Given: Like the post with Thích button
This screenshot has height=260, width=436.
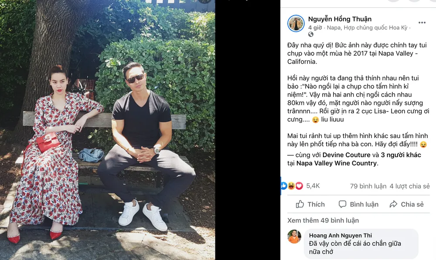Looking at the screenshot, I should [x=310, y=204].
